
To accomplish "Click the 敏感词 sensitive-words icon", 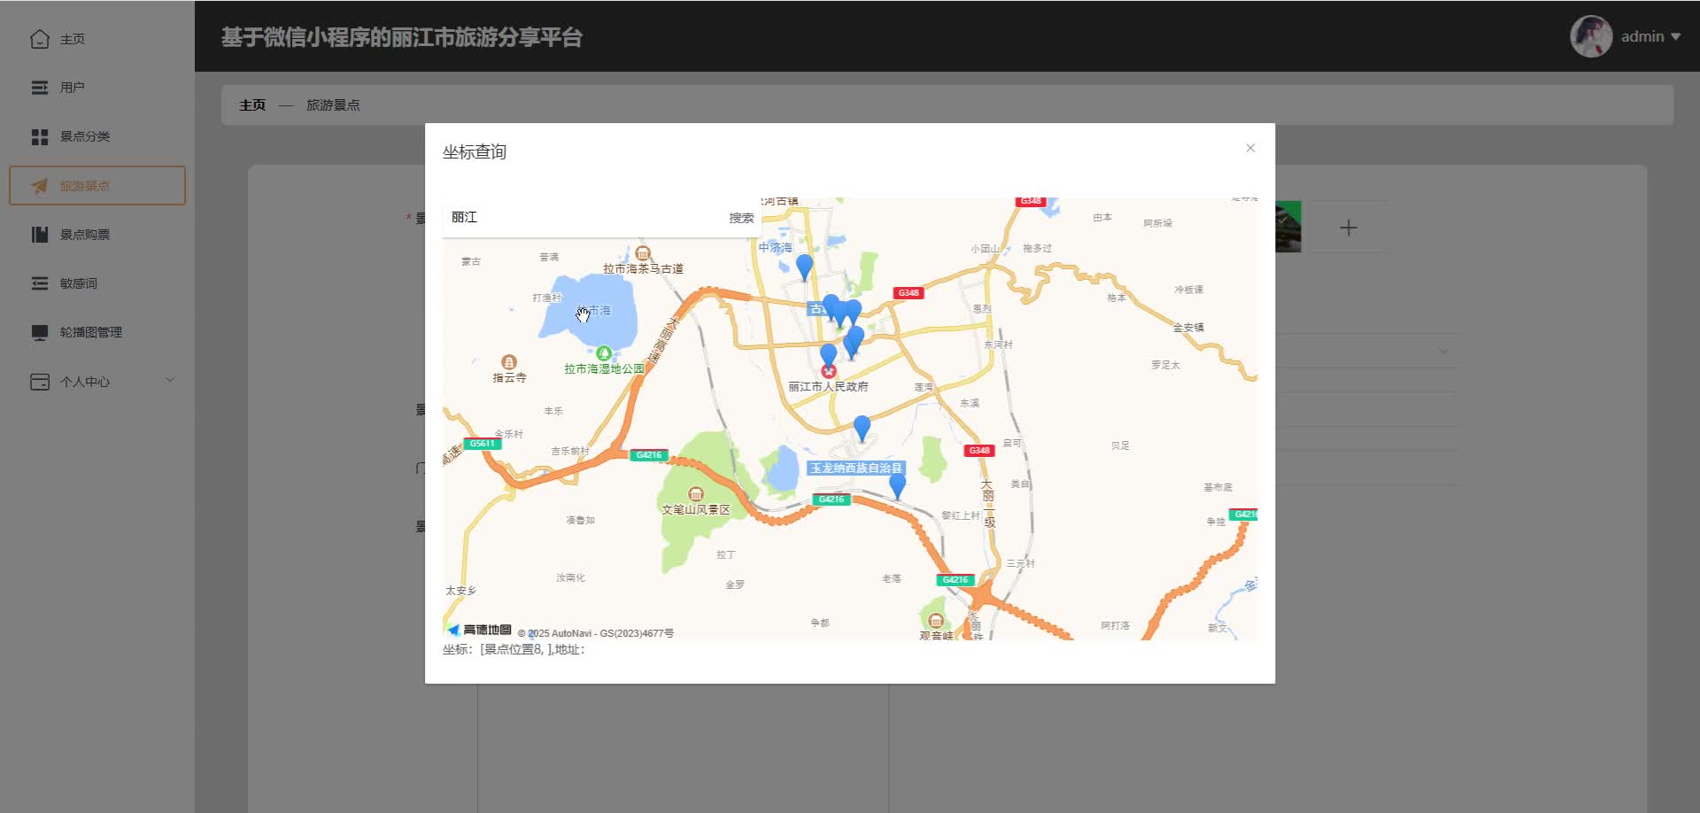I will tap(39, 283).
